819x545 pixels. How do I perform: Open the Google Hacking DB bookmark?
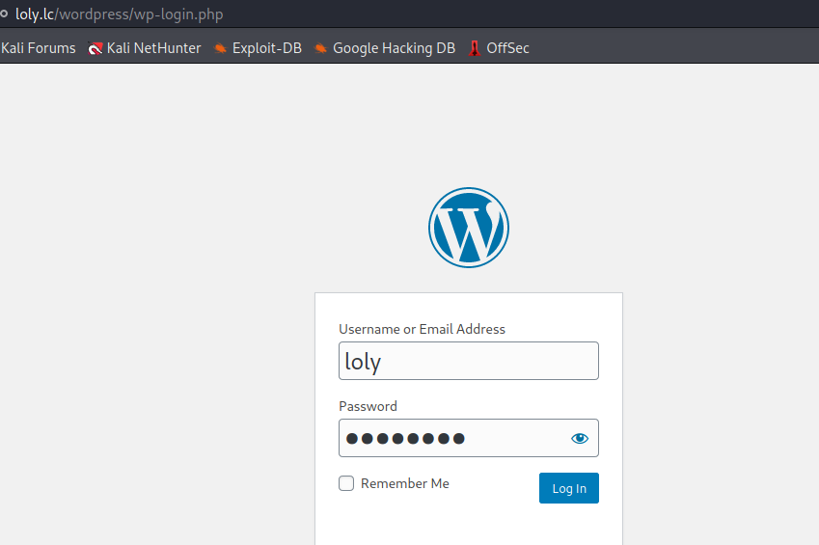pyautogui.click(x=385, y=48)
